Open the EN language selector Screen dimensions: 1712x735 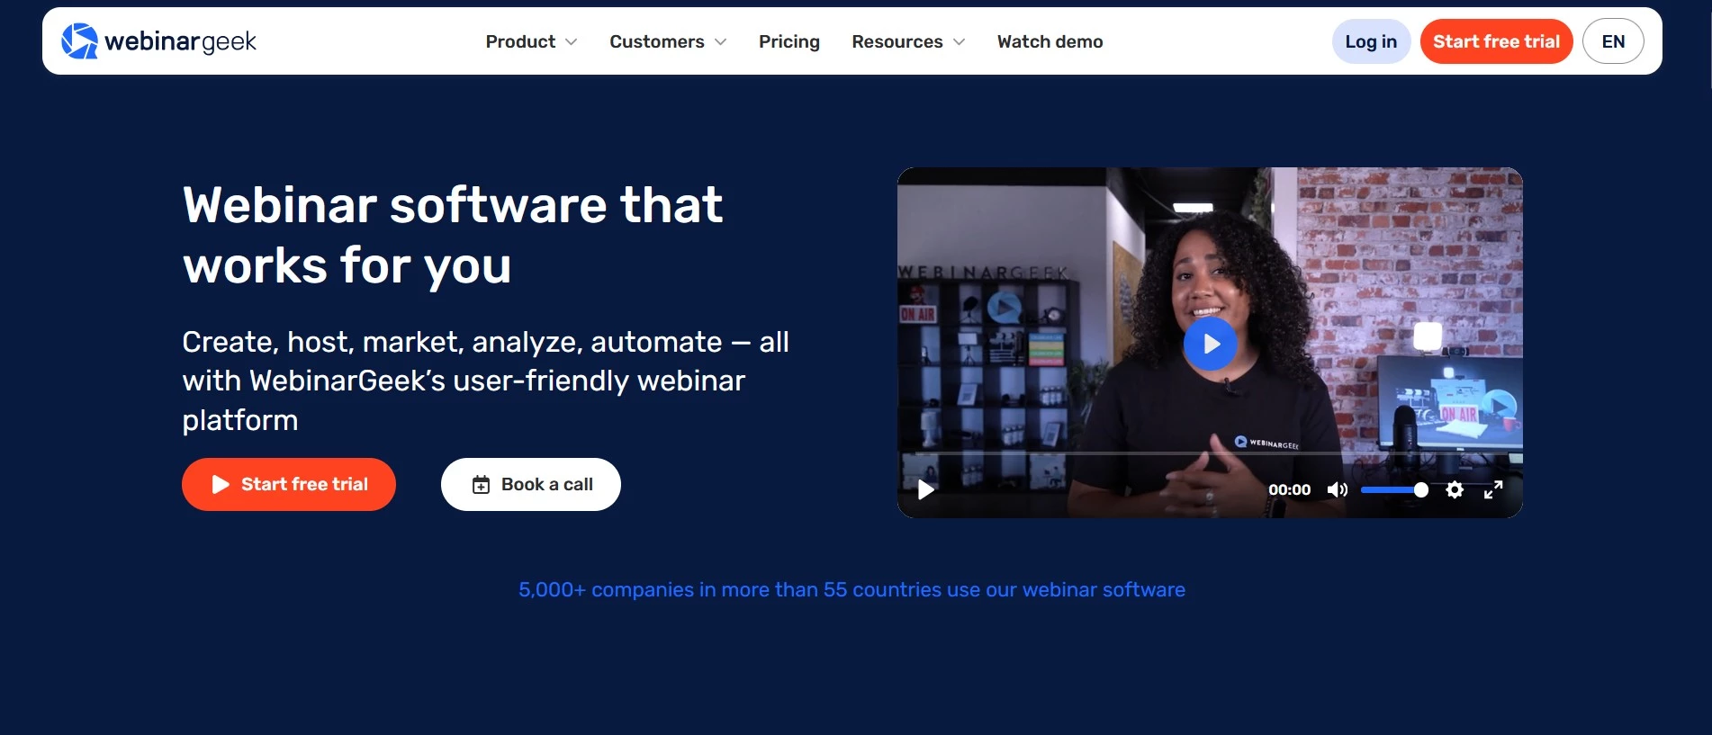click(1613, 41)
